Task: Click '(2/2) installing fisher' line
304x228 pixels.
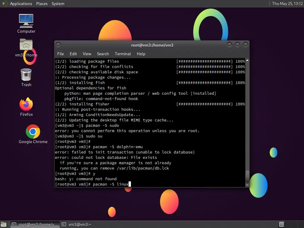Action: [150, 104]
